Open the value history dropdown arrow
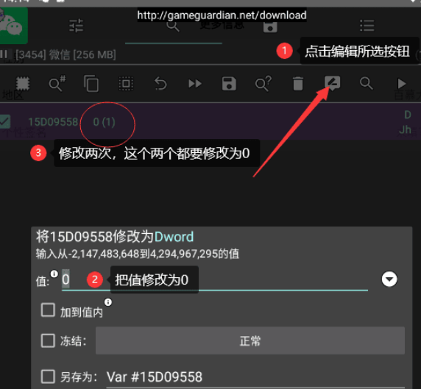Viewport: 421px width, 389px height. [389, 279]
